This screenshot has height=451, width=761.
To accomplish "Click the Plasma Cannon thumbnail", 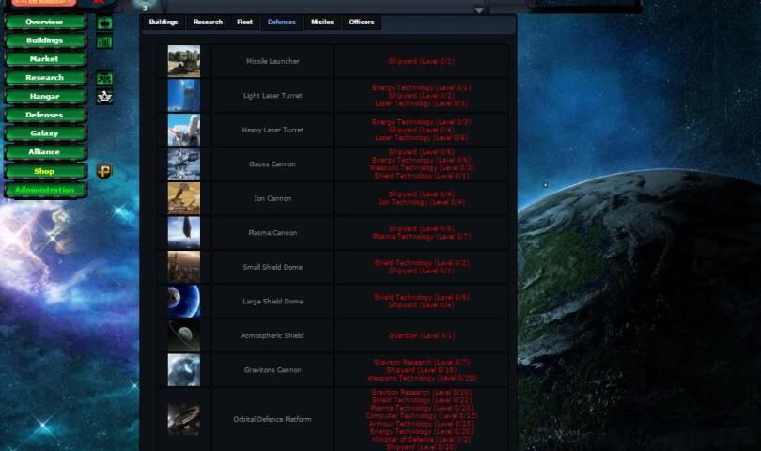I will [183, 233].
